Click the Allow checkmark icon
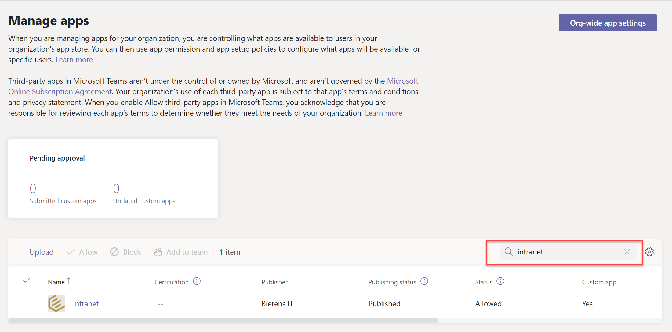This screenshot has width=672, height=332. pyautogui.click(x=70, y=252)
